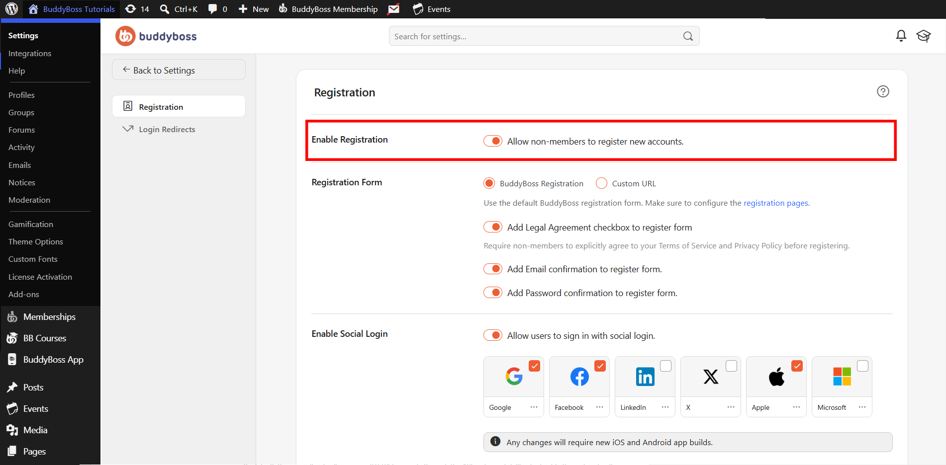Open X options three-dot menu
The height and width of the screenshot is (465, 946).
tap(731, 407)
